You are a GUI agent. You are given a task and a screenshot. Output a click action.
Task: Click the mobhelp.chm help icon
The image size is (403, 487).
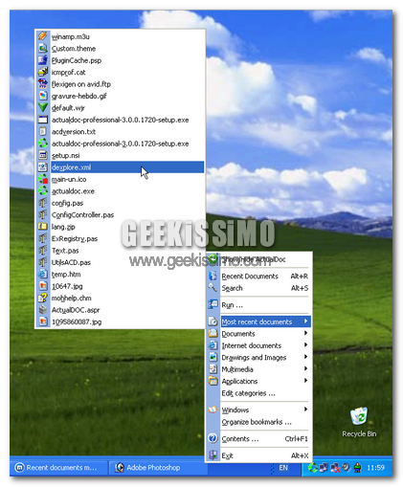43,298
